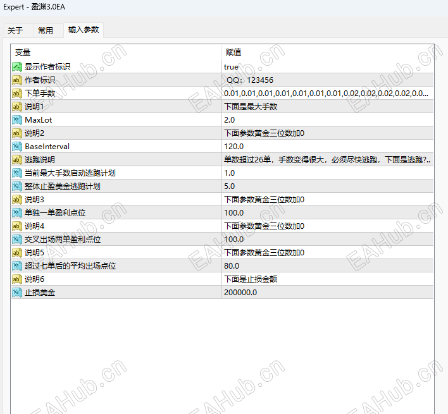The width and height of the screenshot is (448, 414).
Task: Click the boolean icon beside 显示作者标识
Action: click(17, 67)
